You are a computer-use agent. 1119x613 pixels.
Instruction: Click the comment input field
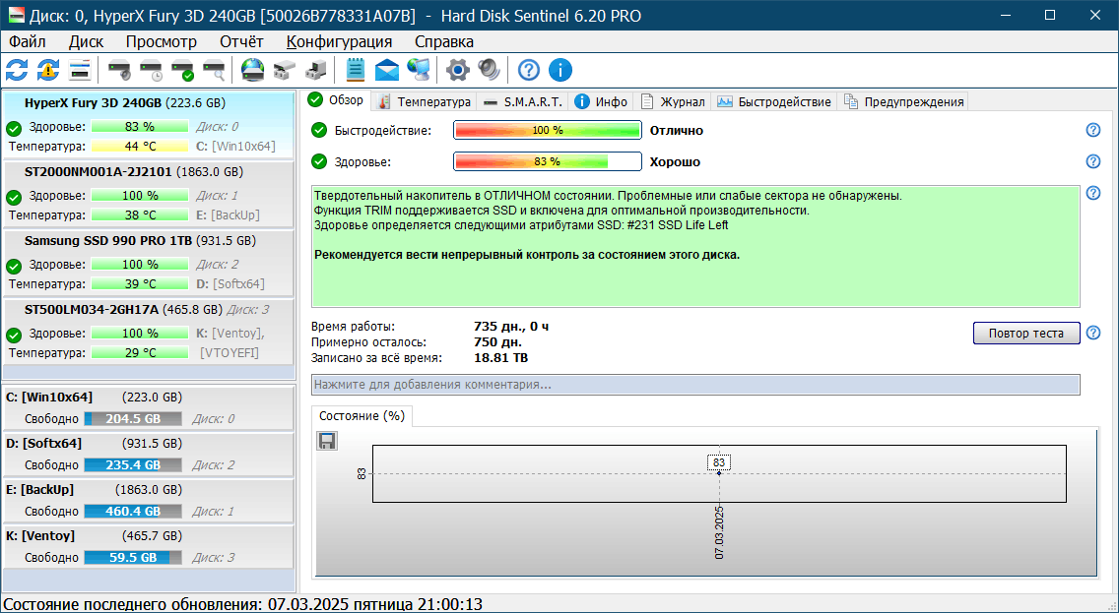[x=695, y=384]
